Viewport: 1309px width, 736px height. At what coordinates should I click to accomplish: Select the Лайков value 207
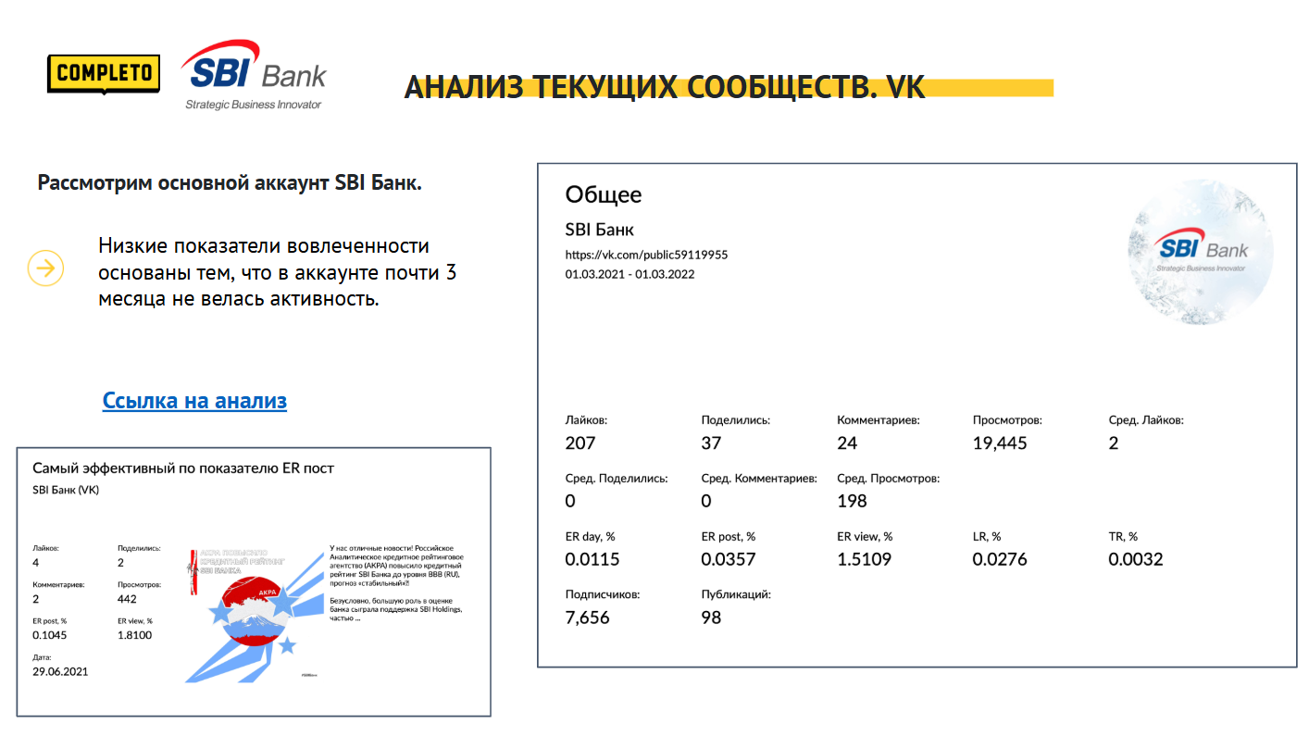[580, 443]
